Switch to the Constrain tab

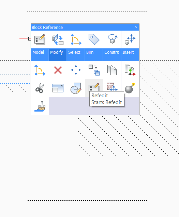point(112,46)
